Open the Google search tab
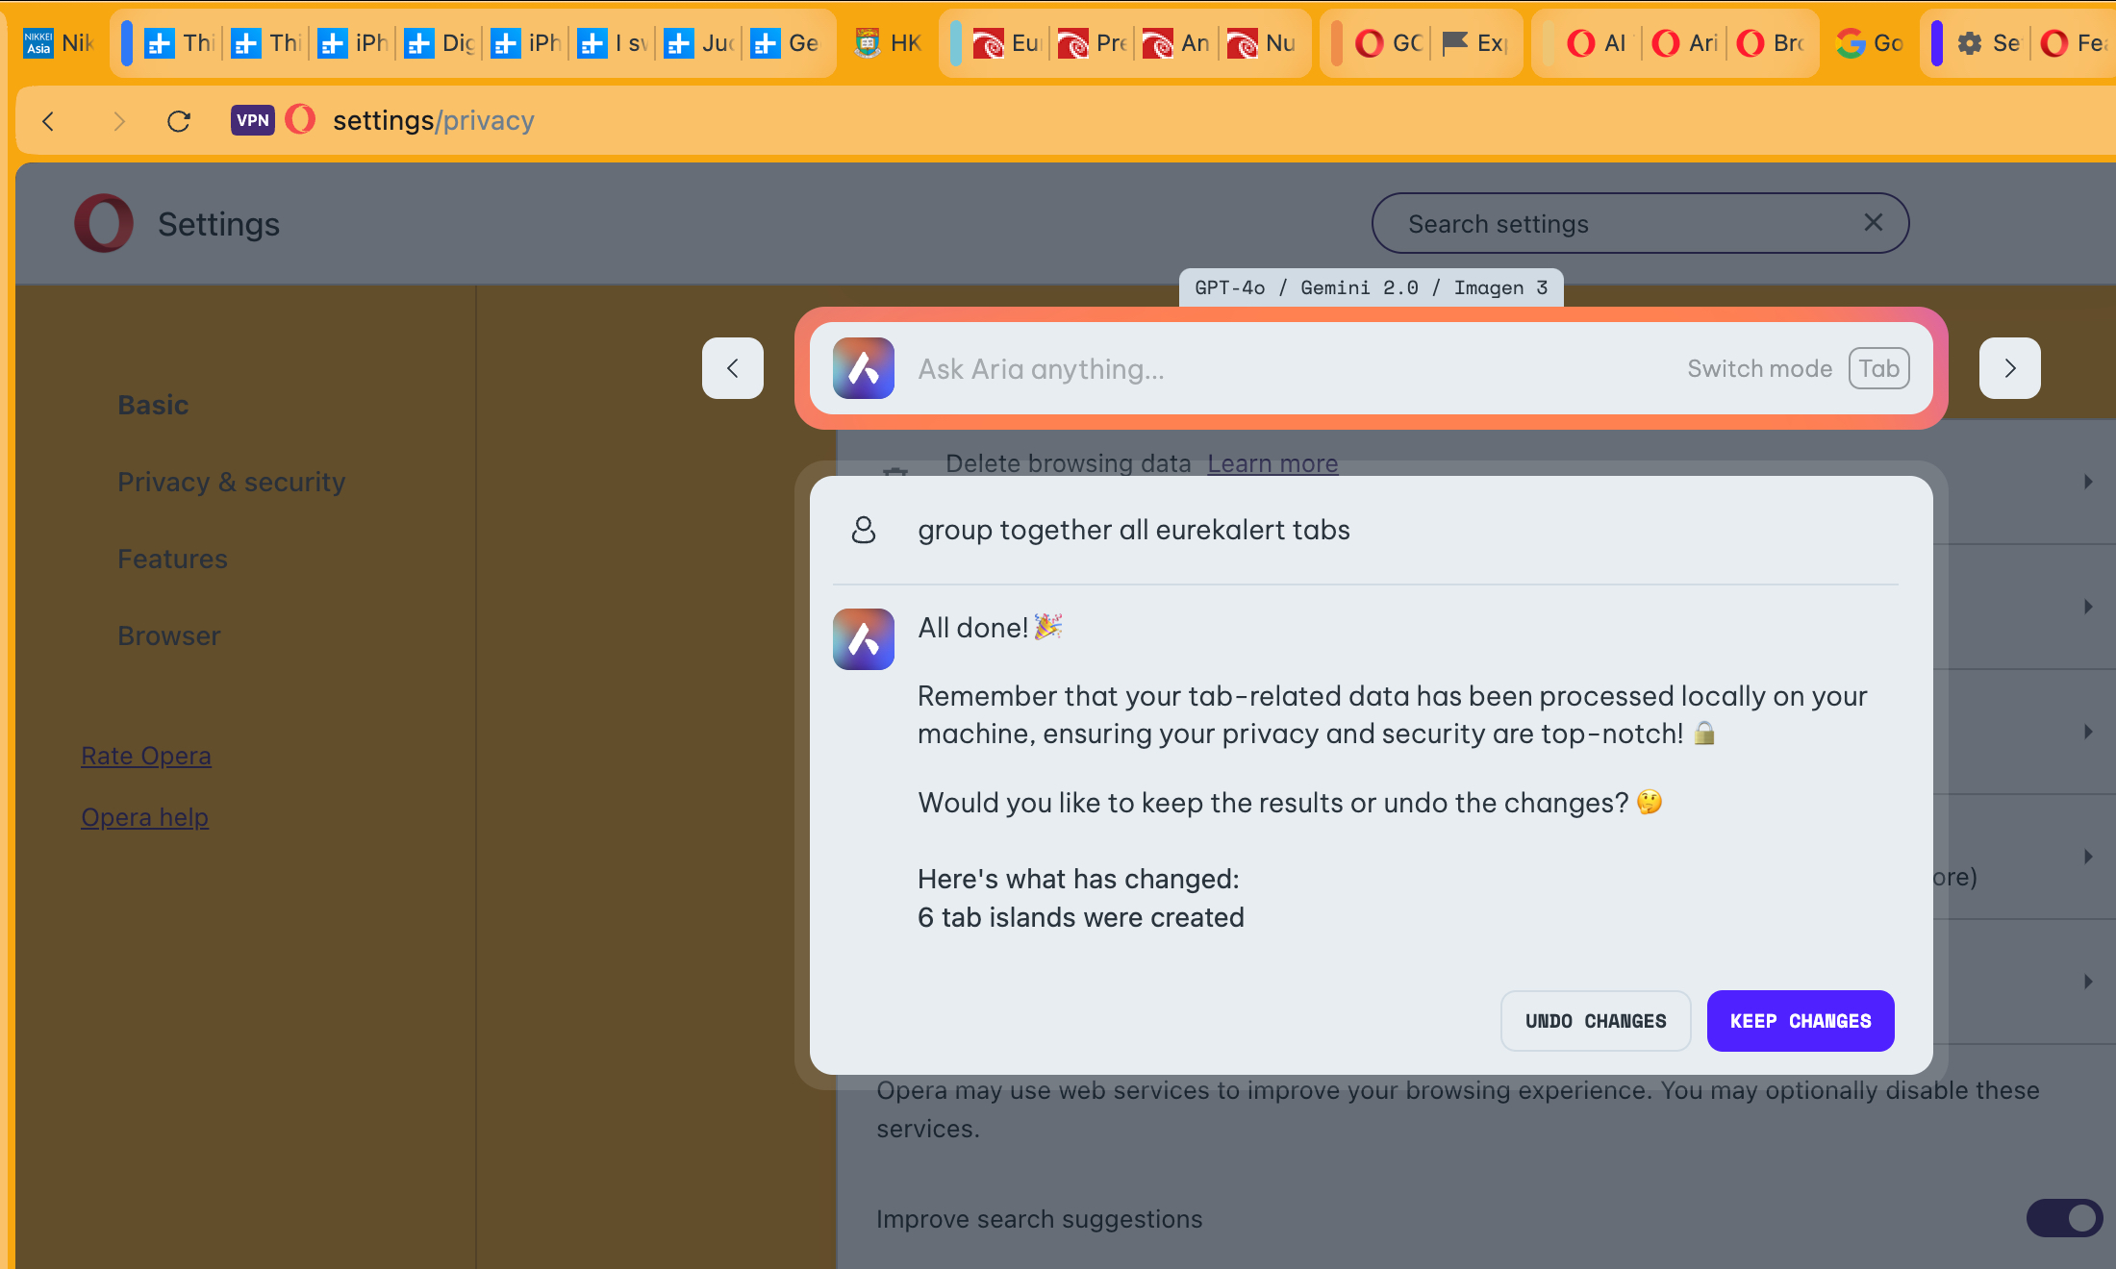2116x1269 pixels. [1850, 42]
